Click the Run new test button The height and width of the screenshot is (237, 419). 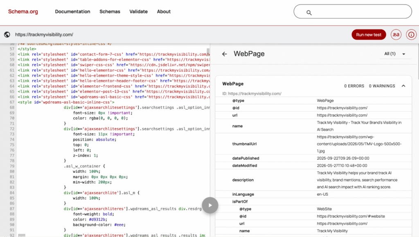click(369, 35)
